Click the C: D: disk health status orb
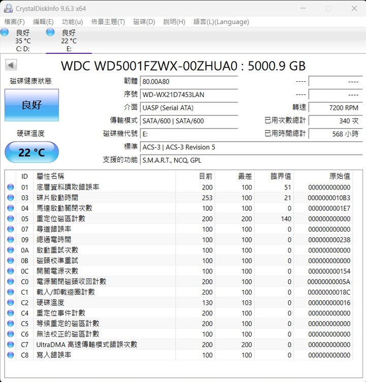The height and width of the screenshot is (382, 366). coord(5,32)
